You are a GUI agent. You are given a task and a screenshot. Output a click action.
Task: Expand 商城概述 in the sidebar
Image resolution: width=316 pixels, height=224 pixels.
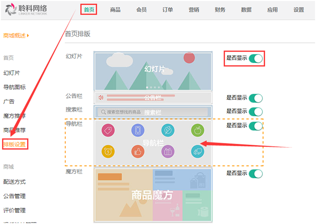click(x=16, y=35)
